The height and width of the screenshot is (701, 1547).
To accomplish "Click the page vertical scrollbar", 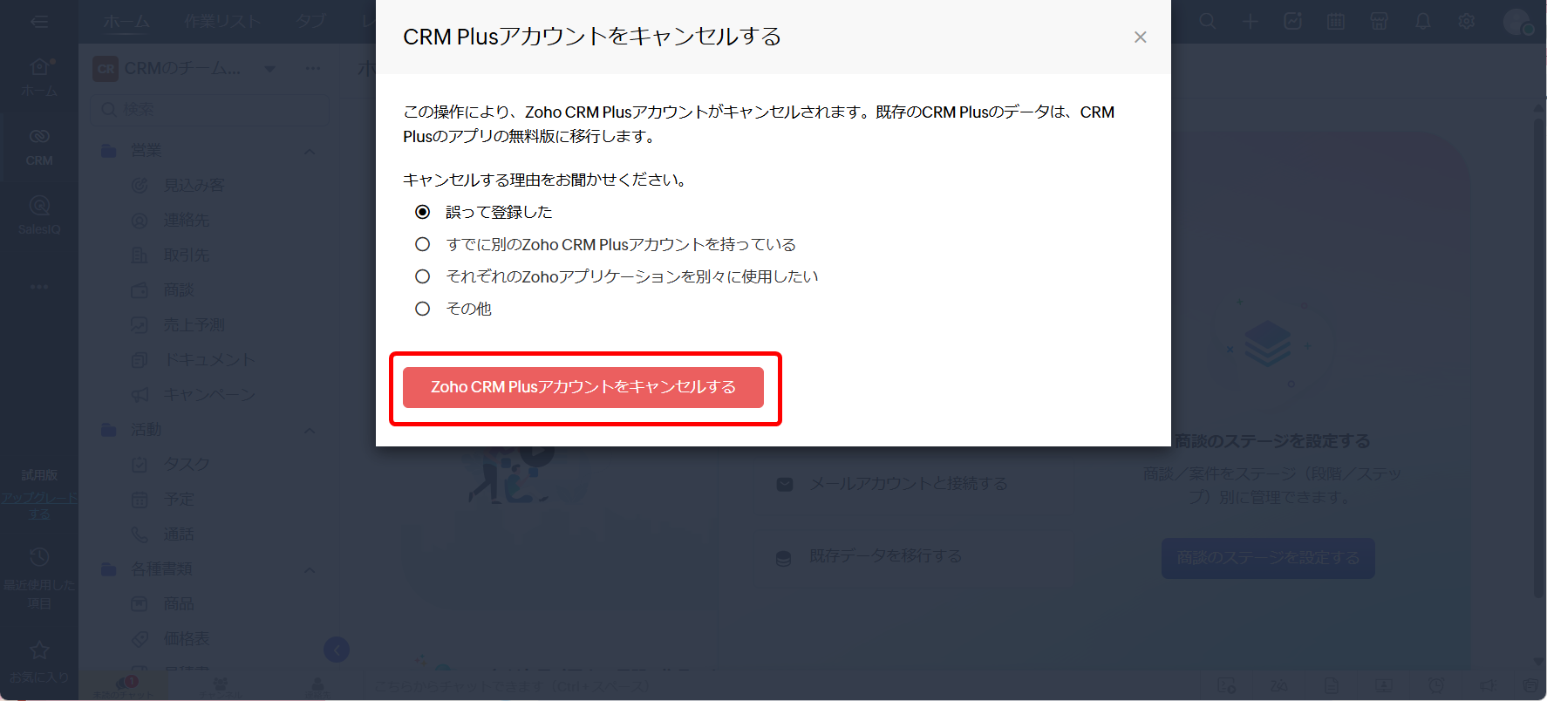I will pyautogui.click(x=1539, y=357).
